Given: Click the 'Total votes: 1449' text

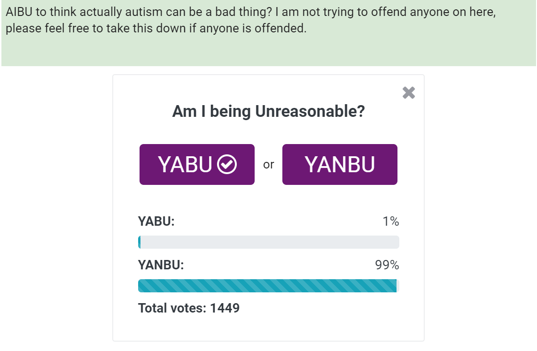Looking at the screenshot, I should point(189,308).
